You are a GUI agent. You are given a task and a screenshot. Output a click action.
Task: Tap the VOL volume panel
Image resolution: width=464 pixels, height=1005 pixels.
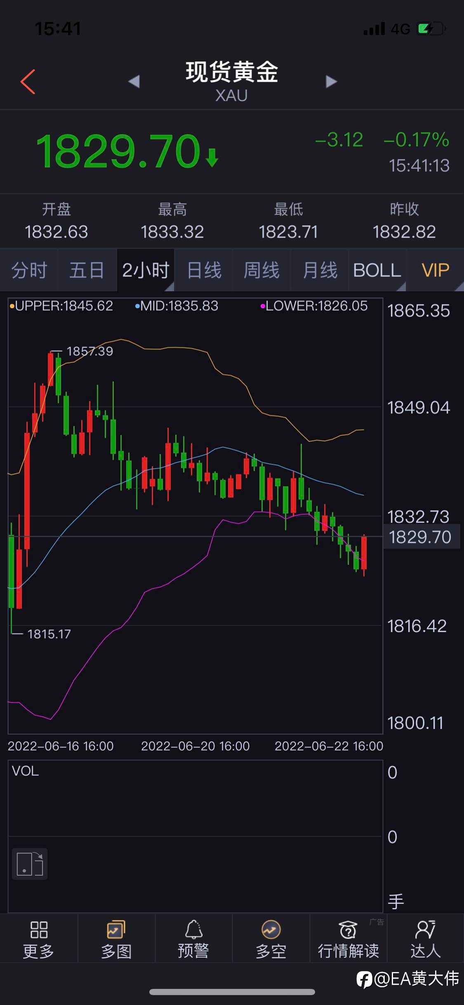(195, 836)
